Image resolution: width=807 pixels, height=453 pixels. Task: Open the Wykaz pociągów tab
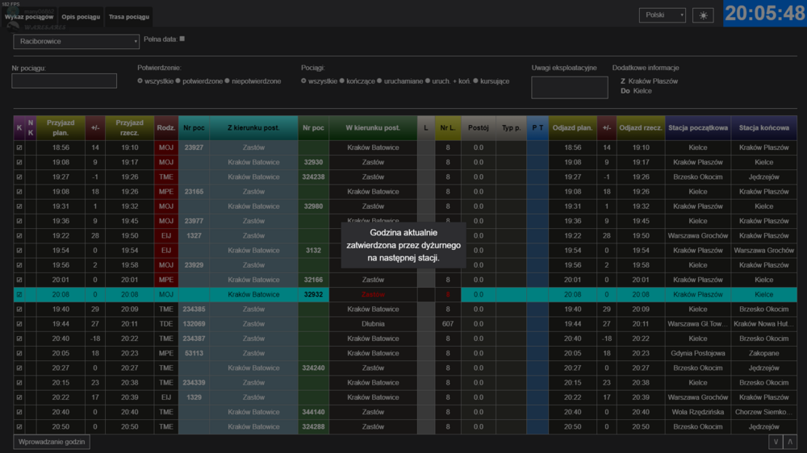(29, 17)
